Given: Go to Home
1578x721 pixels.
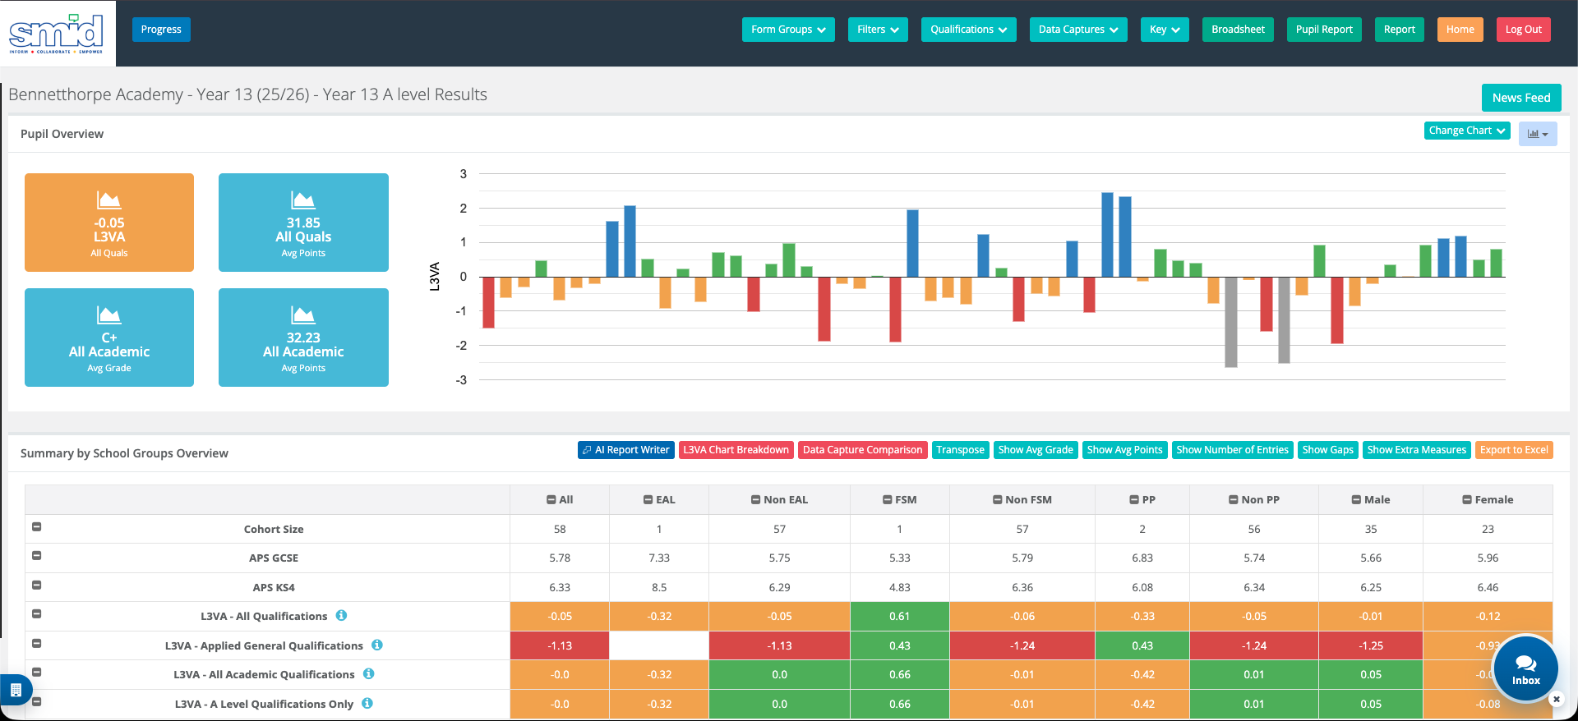Looking at the screenshot, I should click(1460, 30).
